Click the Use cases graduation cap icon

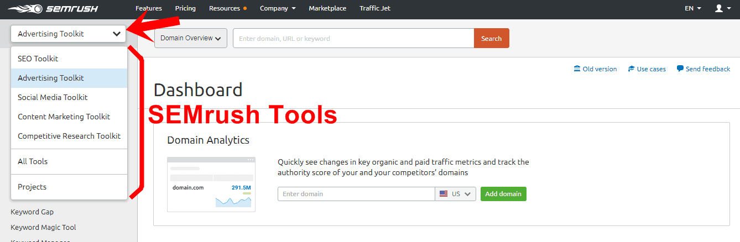click(631, 69)
